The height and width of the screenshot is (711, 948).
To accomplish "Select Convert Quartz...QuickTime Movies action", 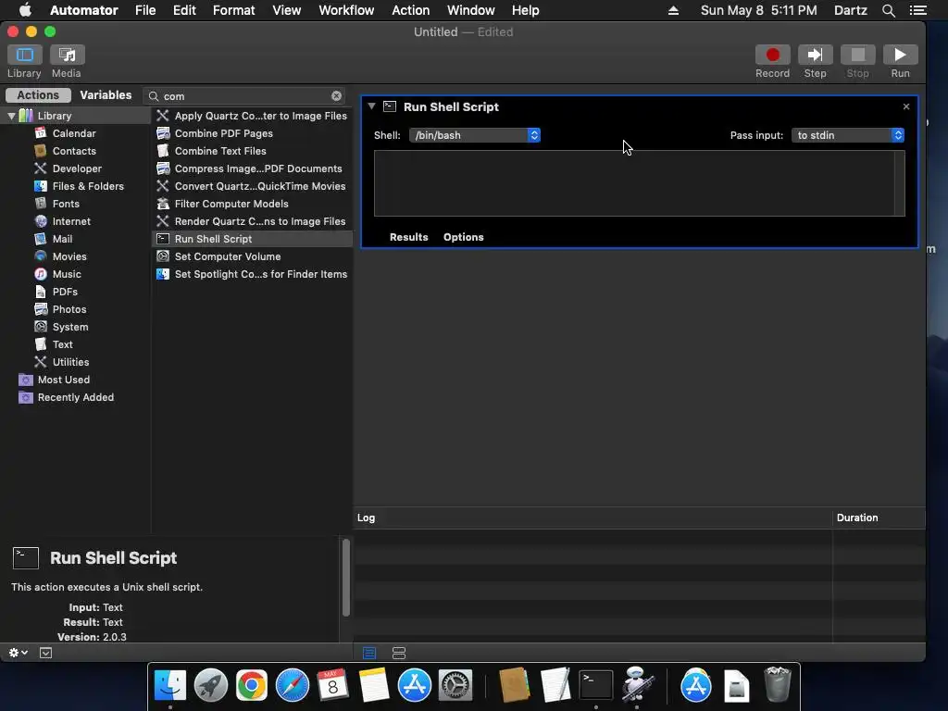I will (252, 186).
